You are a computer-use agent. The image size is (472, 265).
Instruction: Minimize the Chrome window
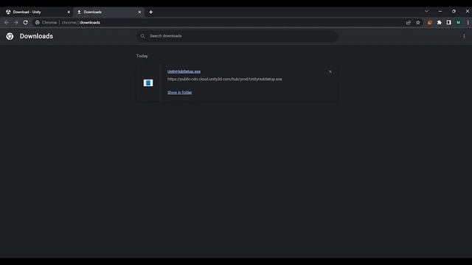440,11
